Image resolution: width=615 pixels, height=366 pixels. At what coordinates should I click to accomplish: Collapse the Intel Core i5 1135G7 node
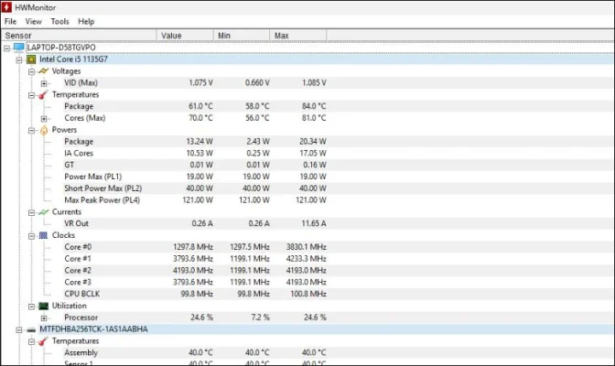19,59
